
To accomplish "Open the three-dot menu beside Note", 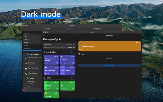I will [140, 54].
